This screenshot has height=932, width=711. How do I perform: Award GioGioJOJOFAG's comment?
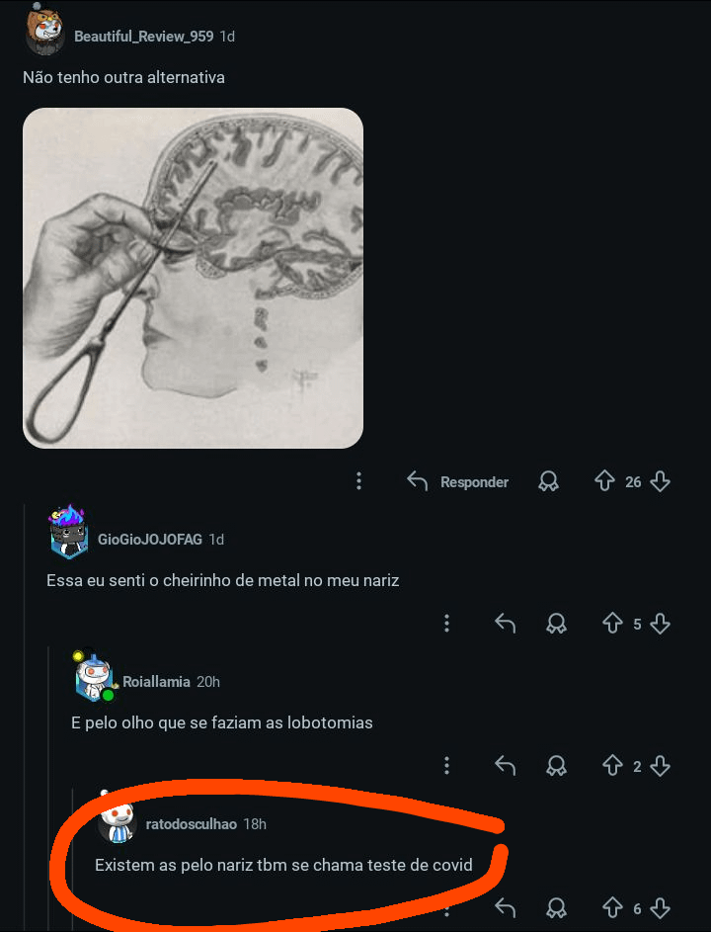[x=556, y=624]
